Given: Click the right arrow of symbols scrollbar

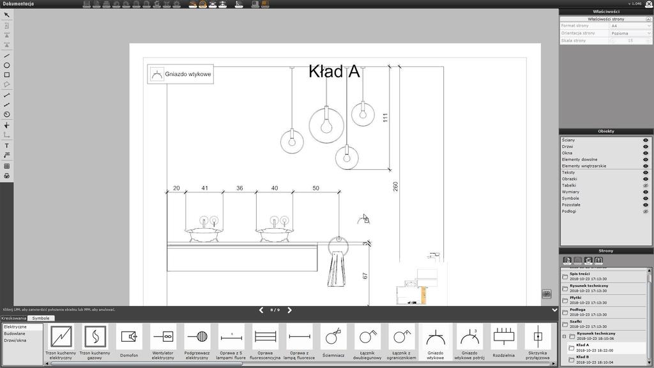Looking at the screenshot, I should pos(554,364).
